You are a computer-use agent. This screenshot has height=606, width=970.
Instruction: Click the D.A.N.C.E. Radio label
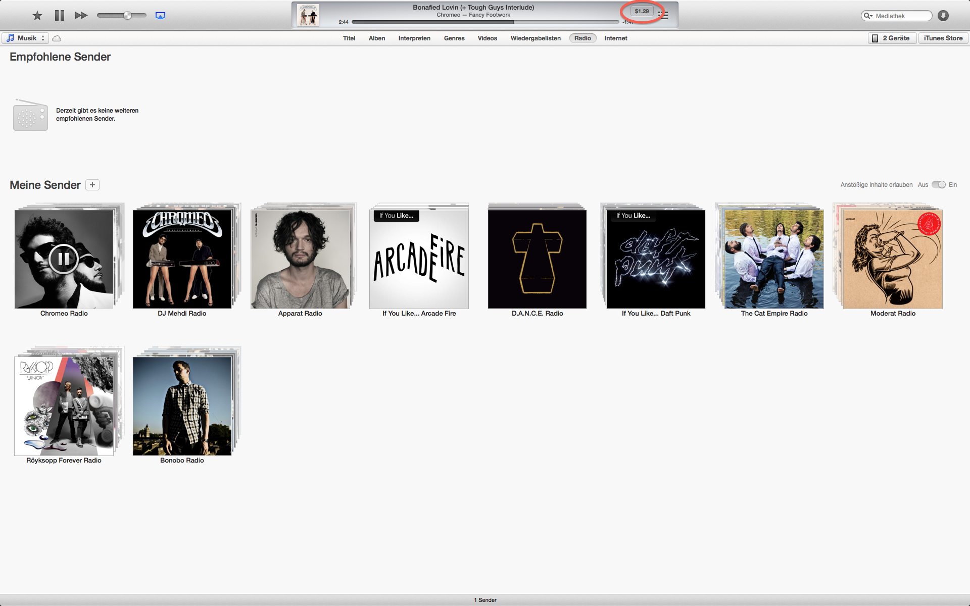pos(537,314)
